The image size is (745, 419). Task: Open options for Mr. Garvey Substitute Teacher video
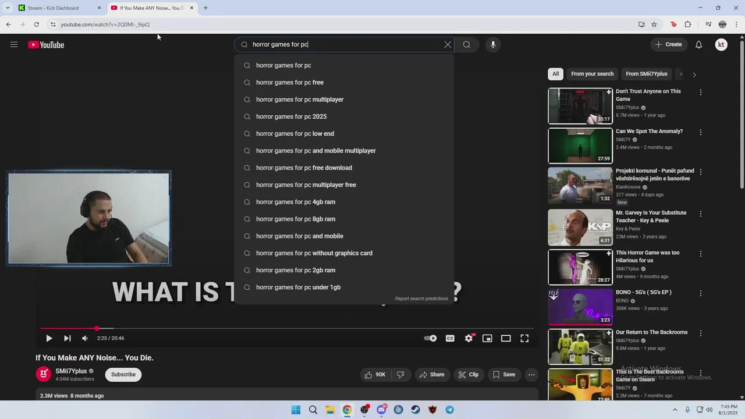click(x=700, y=214)
